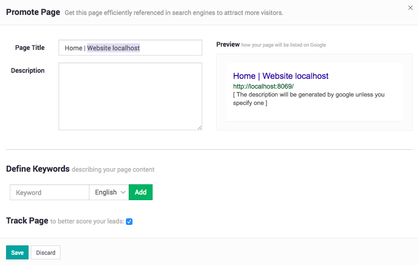The height and width of the screenshot is (265, 418).
Task: Toggle the Track Page checkbox
Action: 129,222
